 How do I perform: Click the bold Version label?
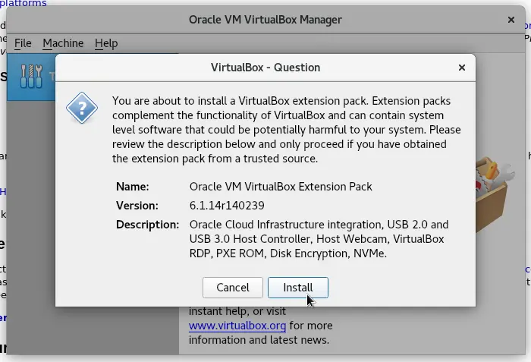[137, 206]
